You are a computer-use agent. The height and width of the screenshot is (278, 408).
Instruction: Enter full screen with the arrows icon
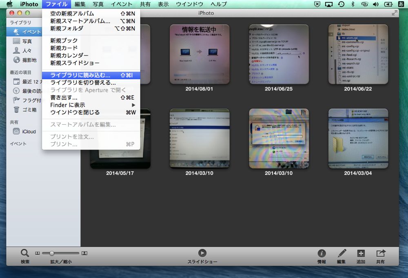pyautogui.click(x=395, y=13)
